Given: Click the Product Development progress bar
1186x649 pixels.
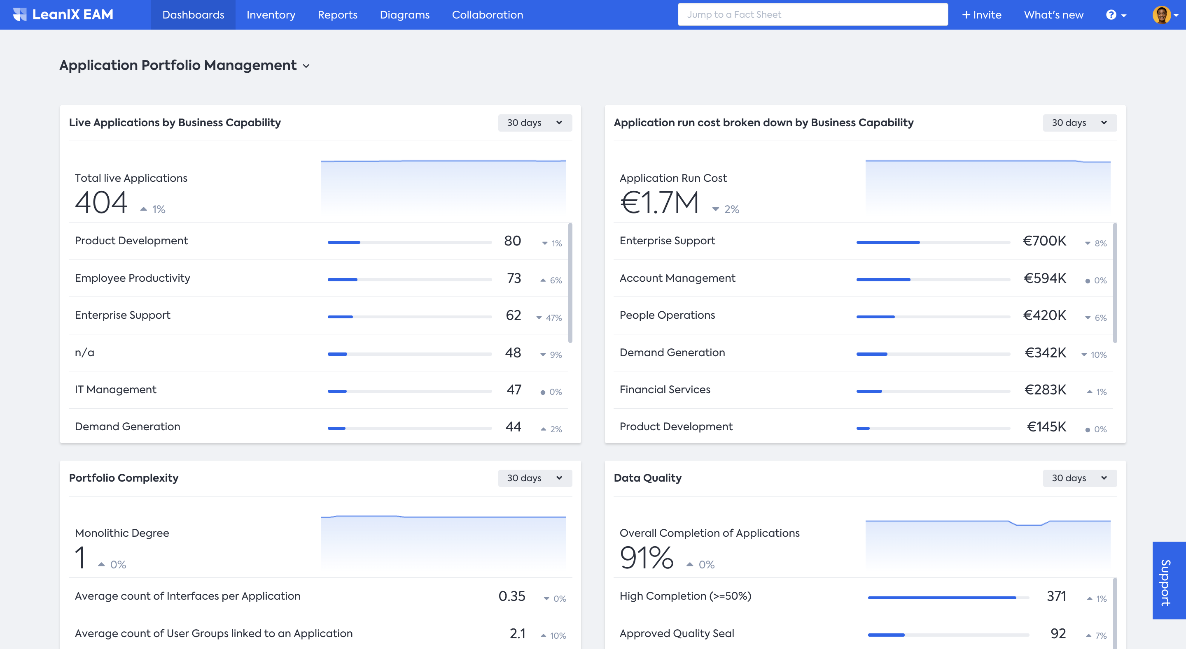Looking at the screenshot, I should point(409,242).
